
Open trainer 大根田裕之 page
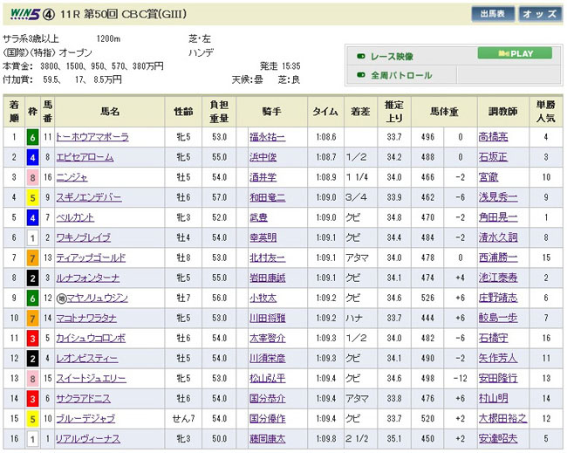[503, 418]
